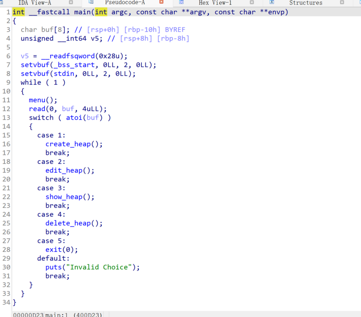
Task: Click the "Invalid Choice" string literal
Action: tap(103, 267)
